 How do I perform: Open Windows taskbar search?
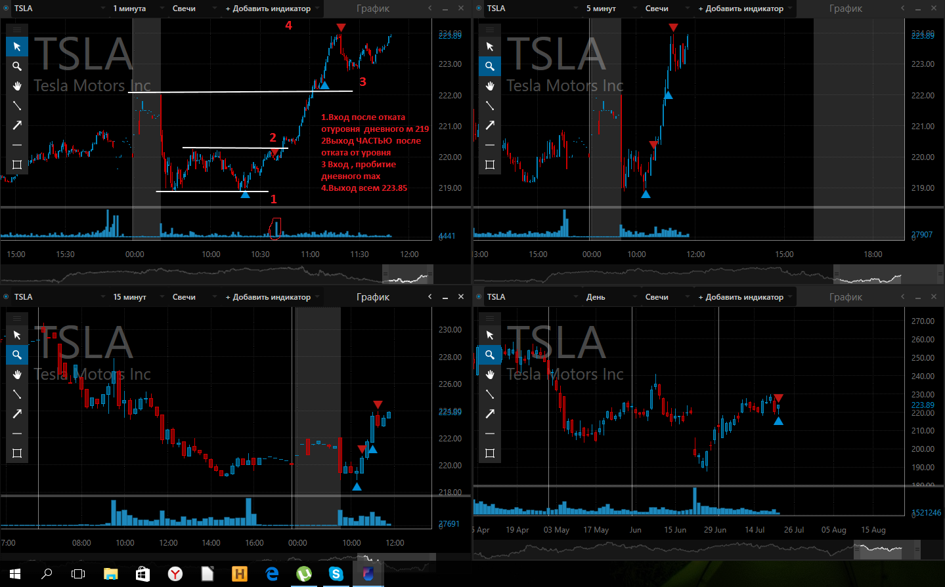click(x=47, y=574)
